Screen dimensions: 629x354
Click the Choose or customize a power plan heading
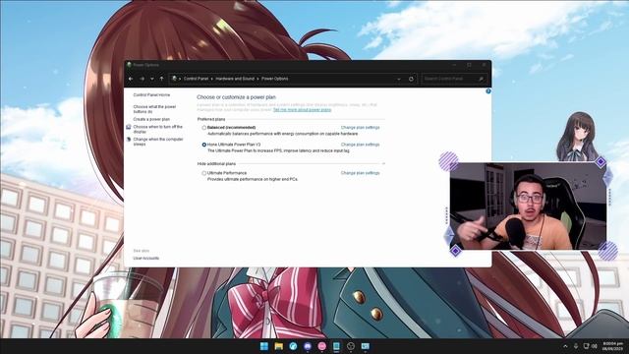[236, 97]
